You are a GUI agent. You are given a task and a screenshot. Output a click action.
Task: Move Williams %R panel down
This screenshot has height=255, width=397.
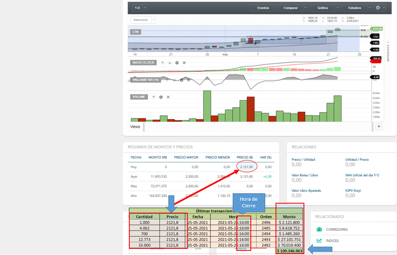174,80
